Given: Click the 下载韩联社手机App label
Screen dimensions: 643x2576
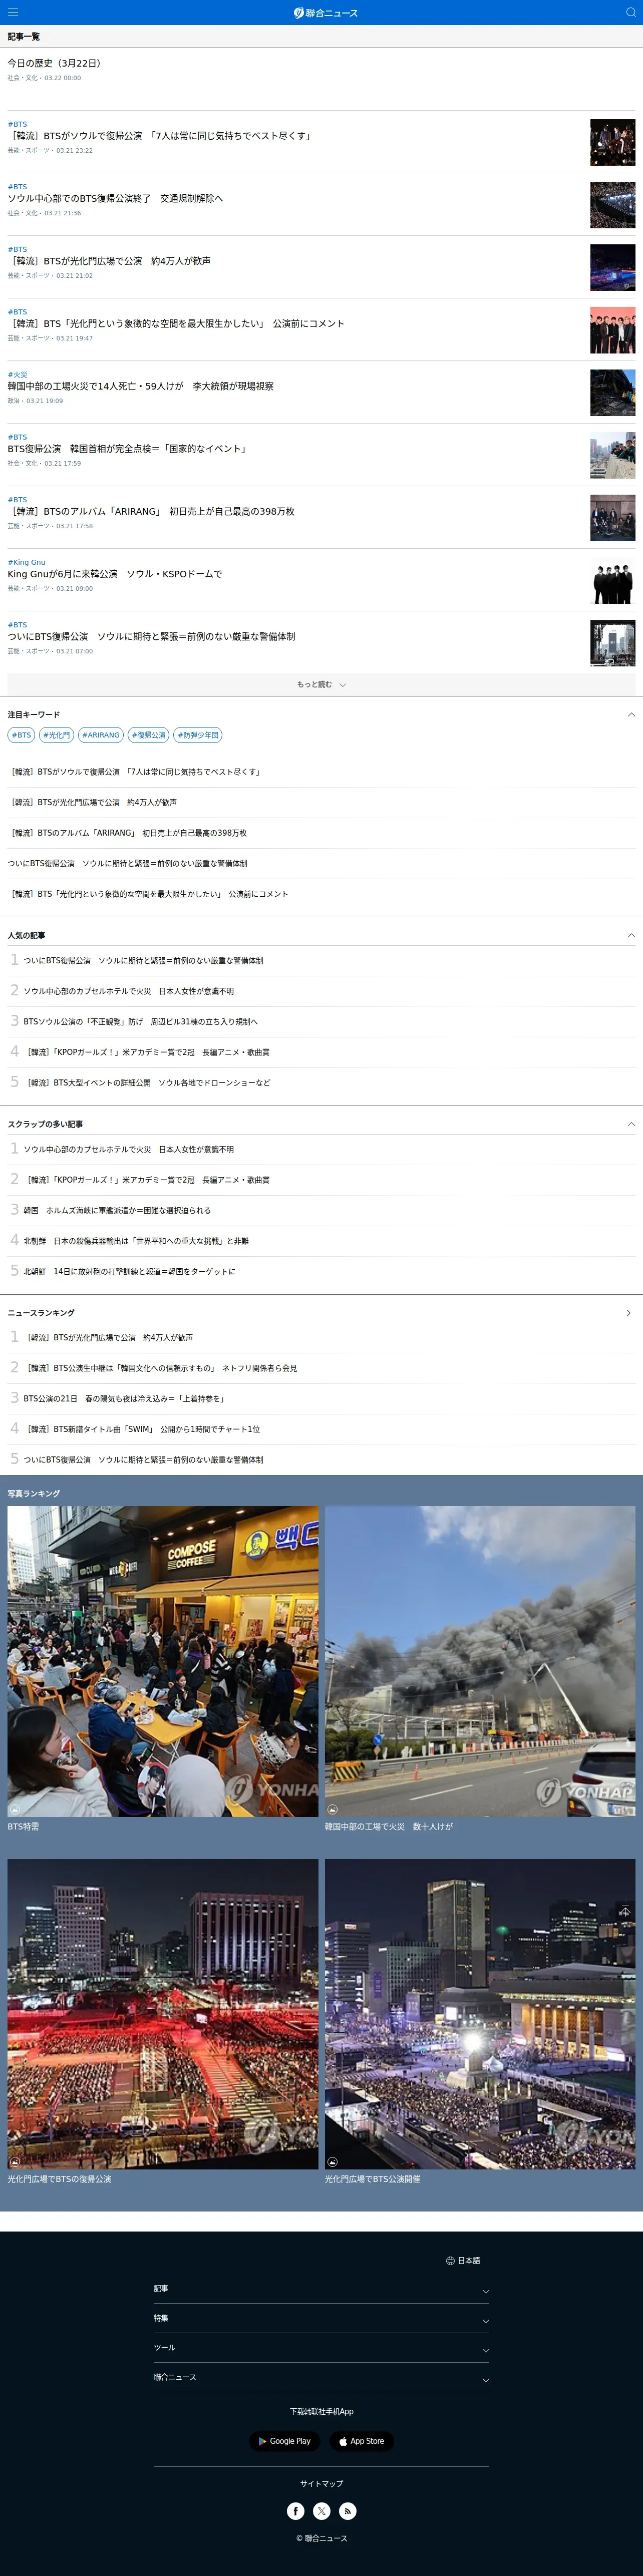Looking at the screenshot, I should coord(321,2412).
